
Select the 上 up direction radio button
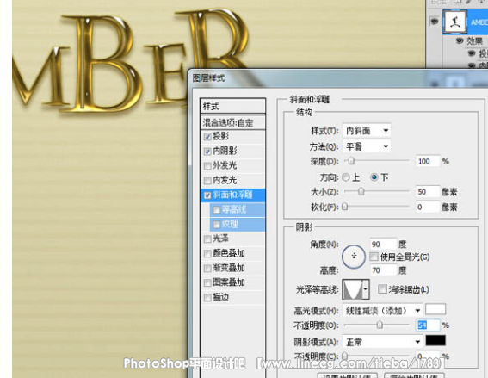click(346, 177)
